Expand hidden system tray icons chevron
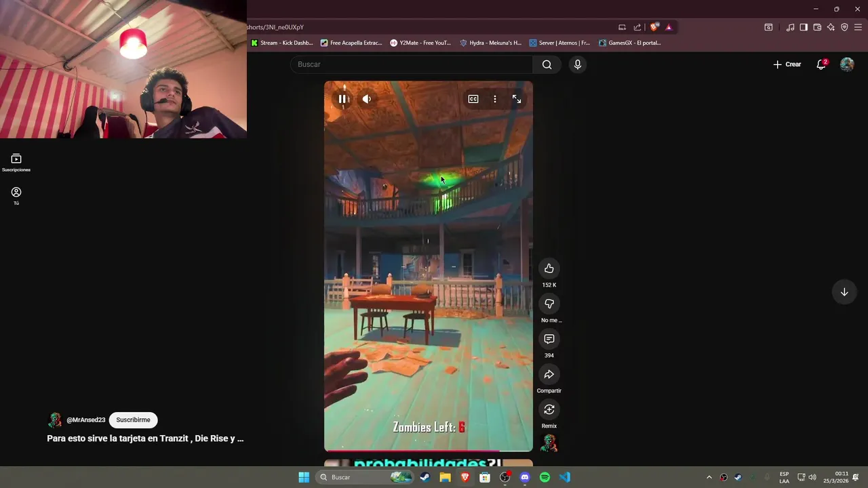This screenshot has width=868, height=488. click(709, 477)
